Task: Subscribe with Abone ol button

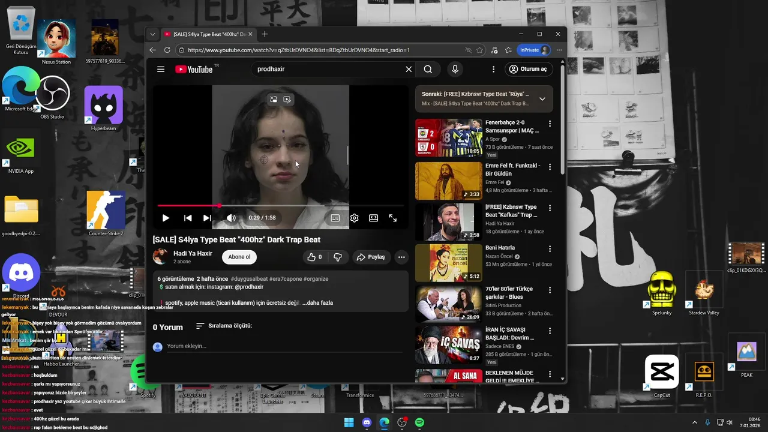Action: point(239,257)
